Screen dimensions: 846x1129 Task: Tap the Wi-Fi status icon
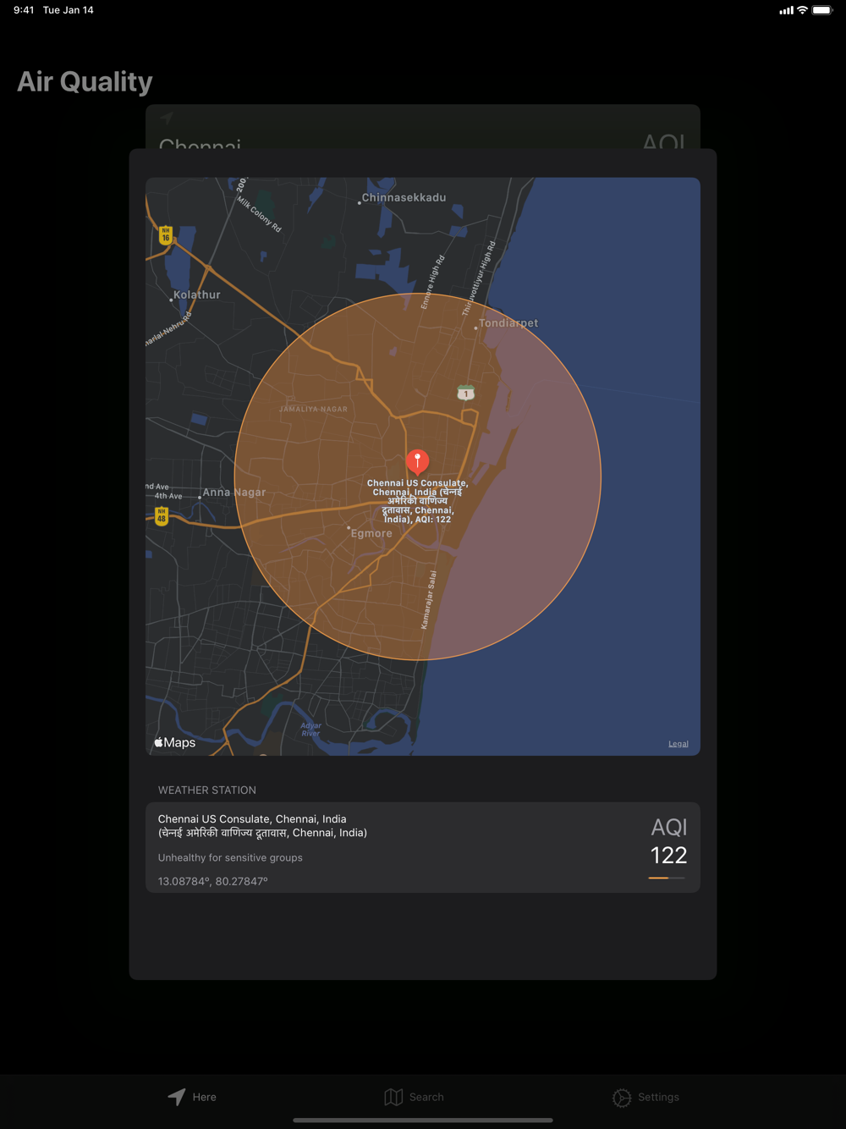pyautogui.click(x=802, y=10)
